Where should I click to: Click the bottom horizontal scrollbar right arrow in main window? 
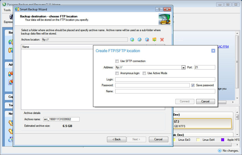237,145
